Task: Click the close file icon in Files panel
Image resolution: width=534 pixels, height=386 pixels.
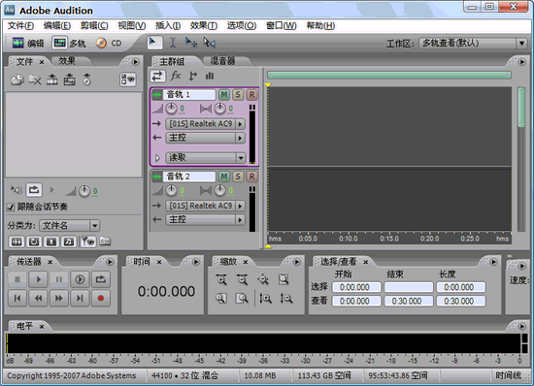Action: pos(35,80)
